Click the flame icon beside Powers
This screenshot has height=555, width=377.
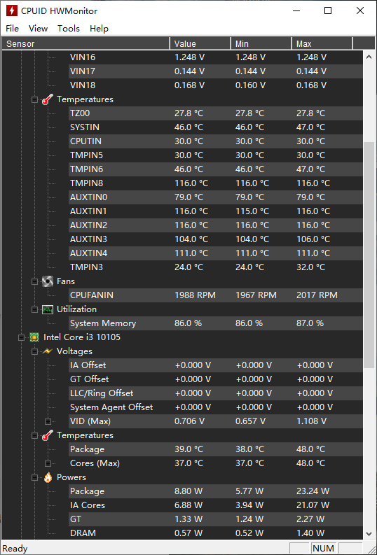(x=48, y=477)
